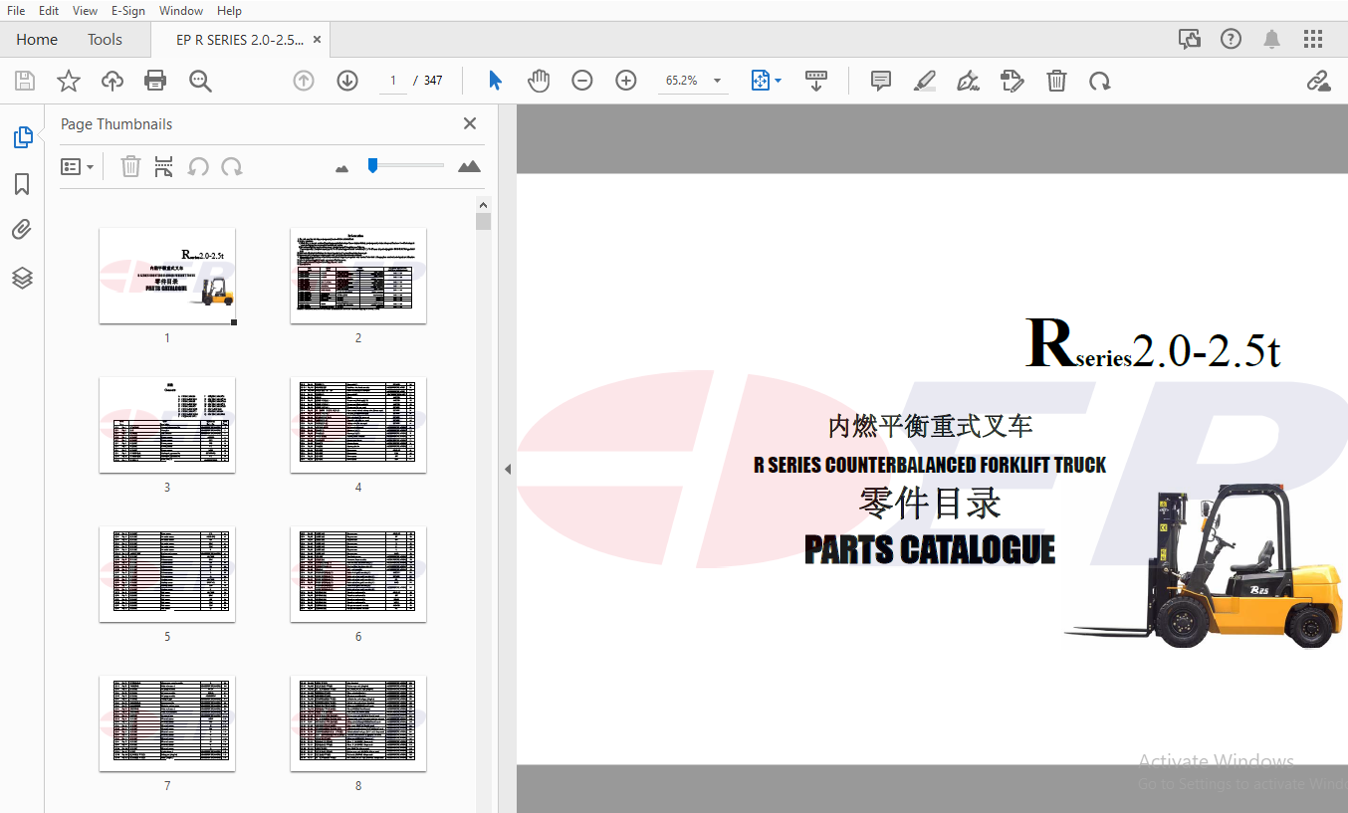Open the E-Sign menu
Screen dimensions: 1348x813
[128, 10]
